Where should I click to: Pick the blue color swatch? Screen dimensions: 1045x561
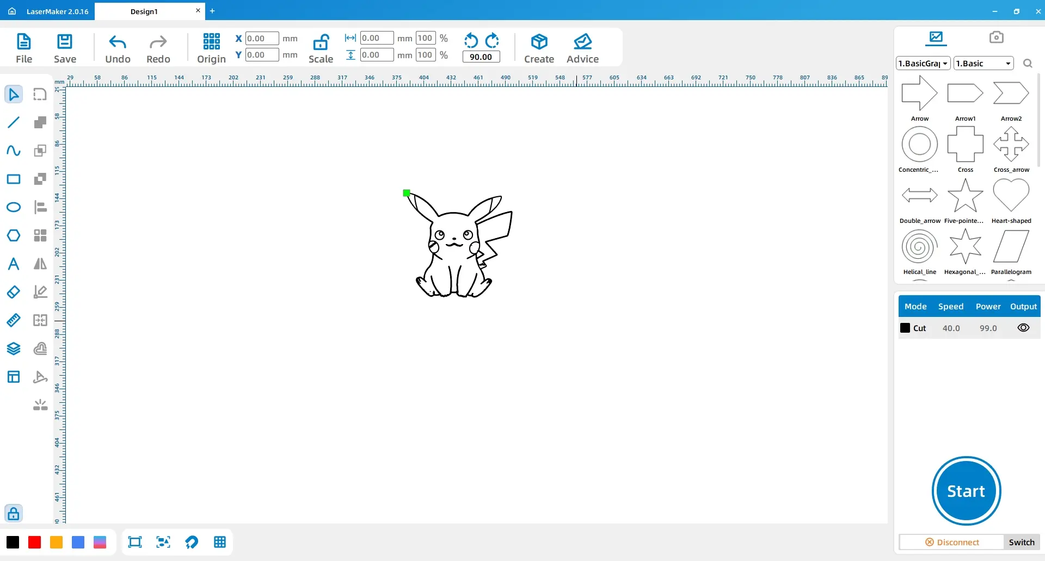click(x=78, y=542)
